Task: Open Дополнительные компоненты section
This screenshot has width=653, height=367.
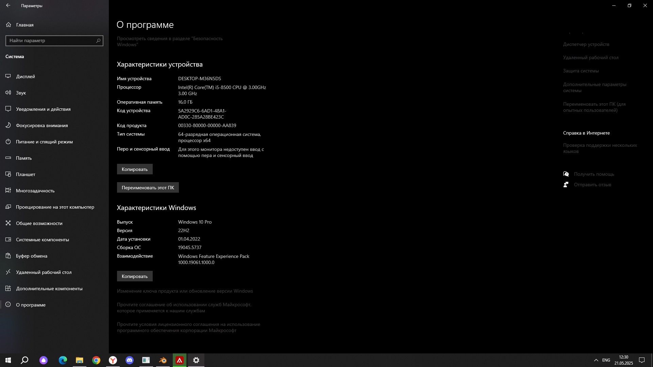Action: point(54,289)
